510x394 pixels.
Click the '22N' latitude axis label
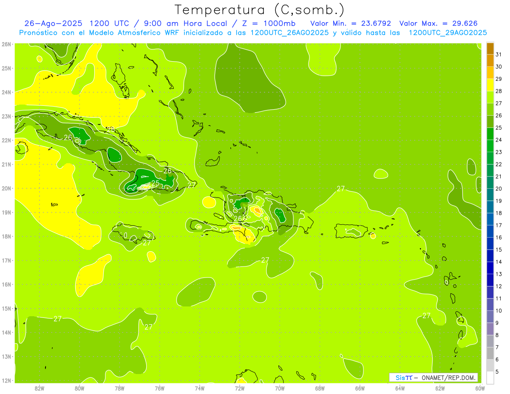pos(6,140)
